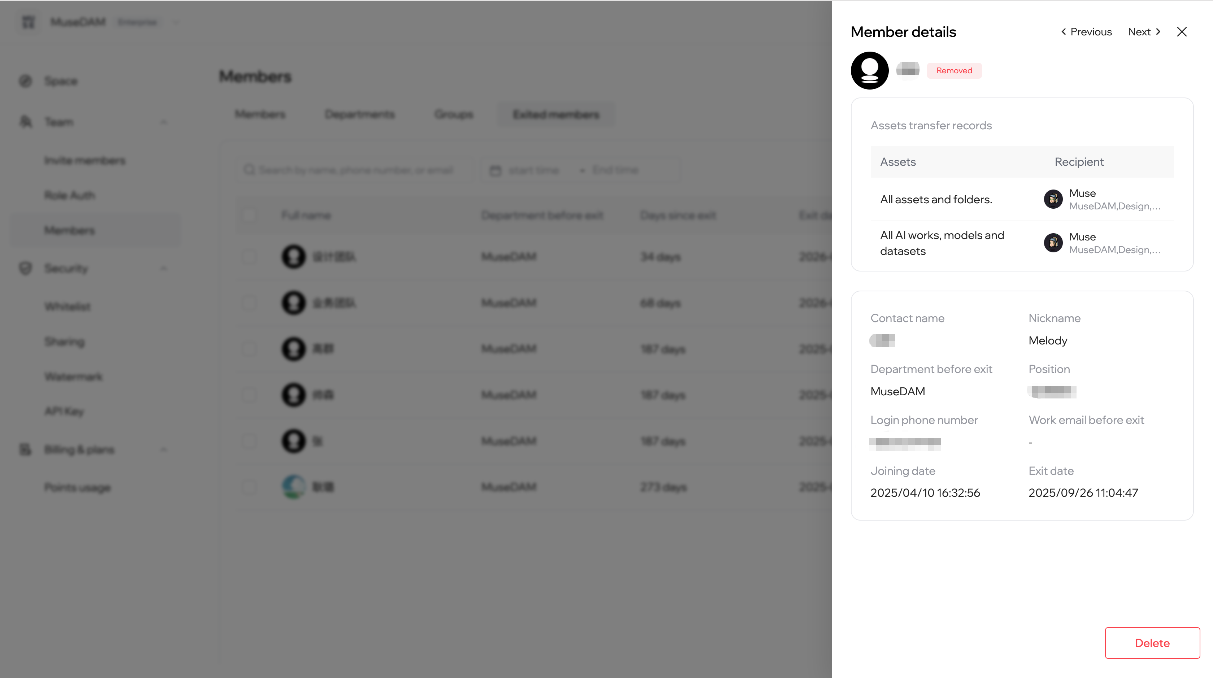Toggle the select-all checkbox in table header

[249, 215]
